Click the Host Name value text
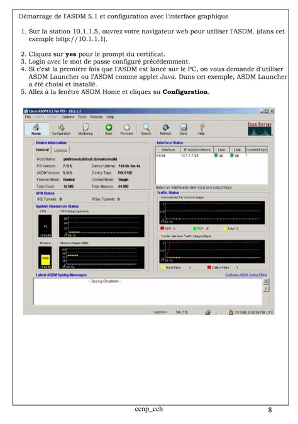Image resolution: width=298 pixels, height=424 pixels. (x=90, y=159)
